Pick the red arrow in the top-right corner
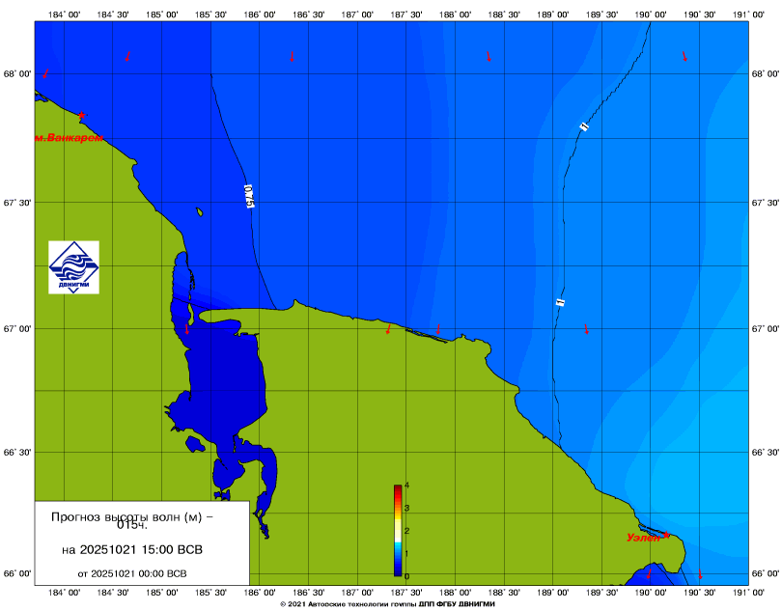Screen dimensions: 782x611 click(x=684, y=56)
